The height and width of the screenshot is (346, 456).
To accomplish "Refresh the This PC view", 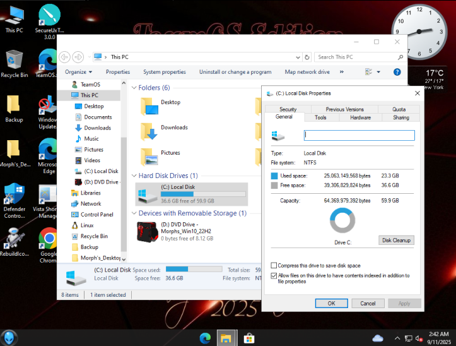I will [x=307, y=57].
